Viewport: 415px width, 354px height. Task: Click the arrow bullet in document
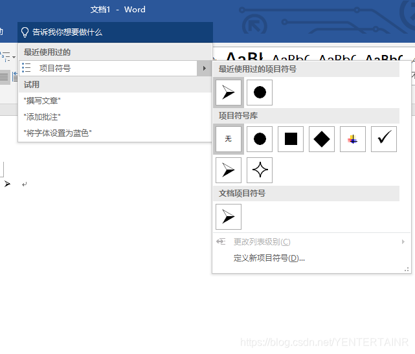click(7, 184)
